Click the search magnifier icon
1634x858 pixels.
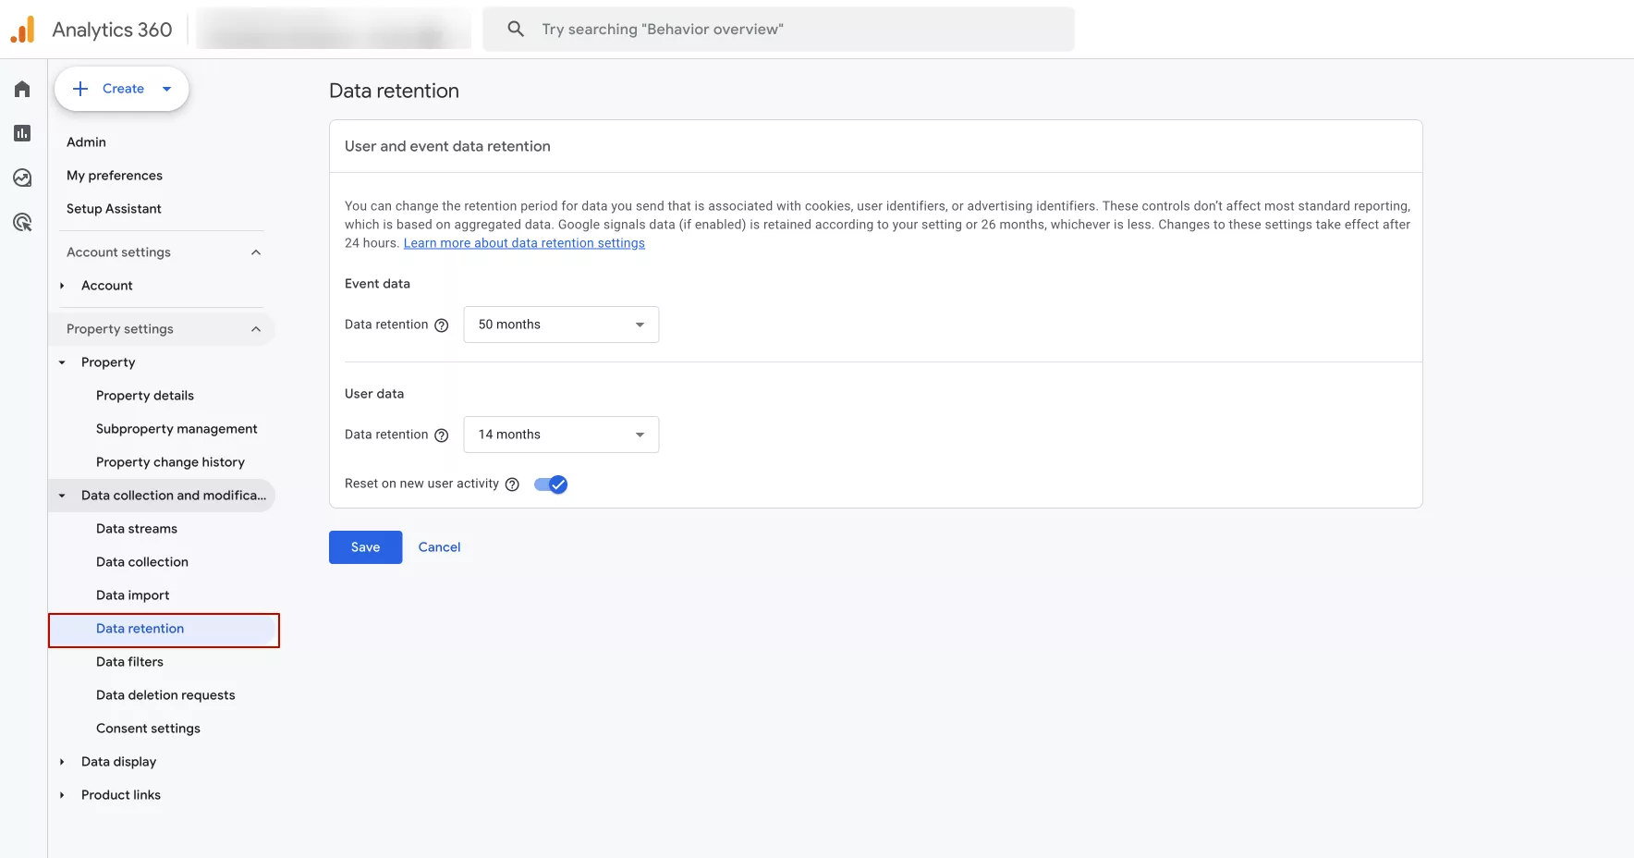pyautogui.click(x=516, y=30)
